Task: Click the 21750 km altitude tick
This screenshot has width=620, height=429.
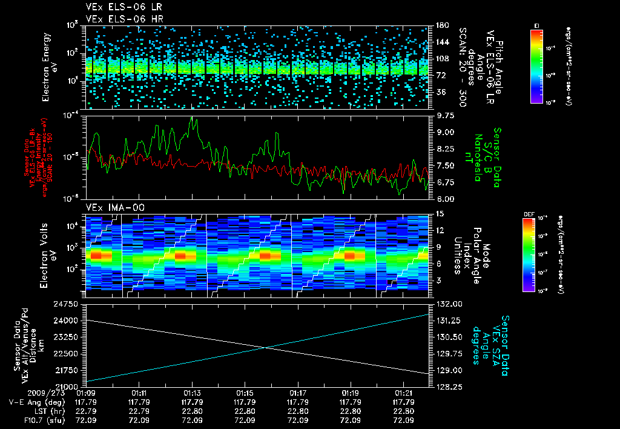Action: point(66,370)
